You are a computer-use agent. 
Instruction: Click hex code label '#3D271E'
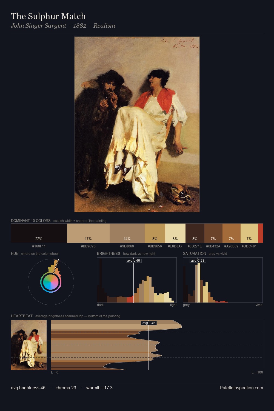click(x=195, y=246)
